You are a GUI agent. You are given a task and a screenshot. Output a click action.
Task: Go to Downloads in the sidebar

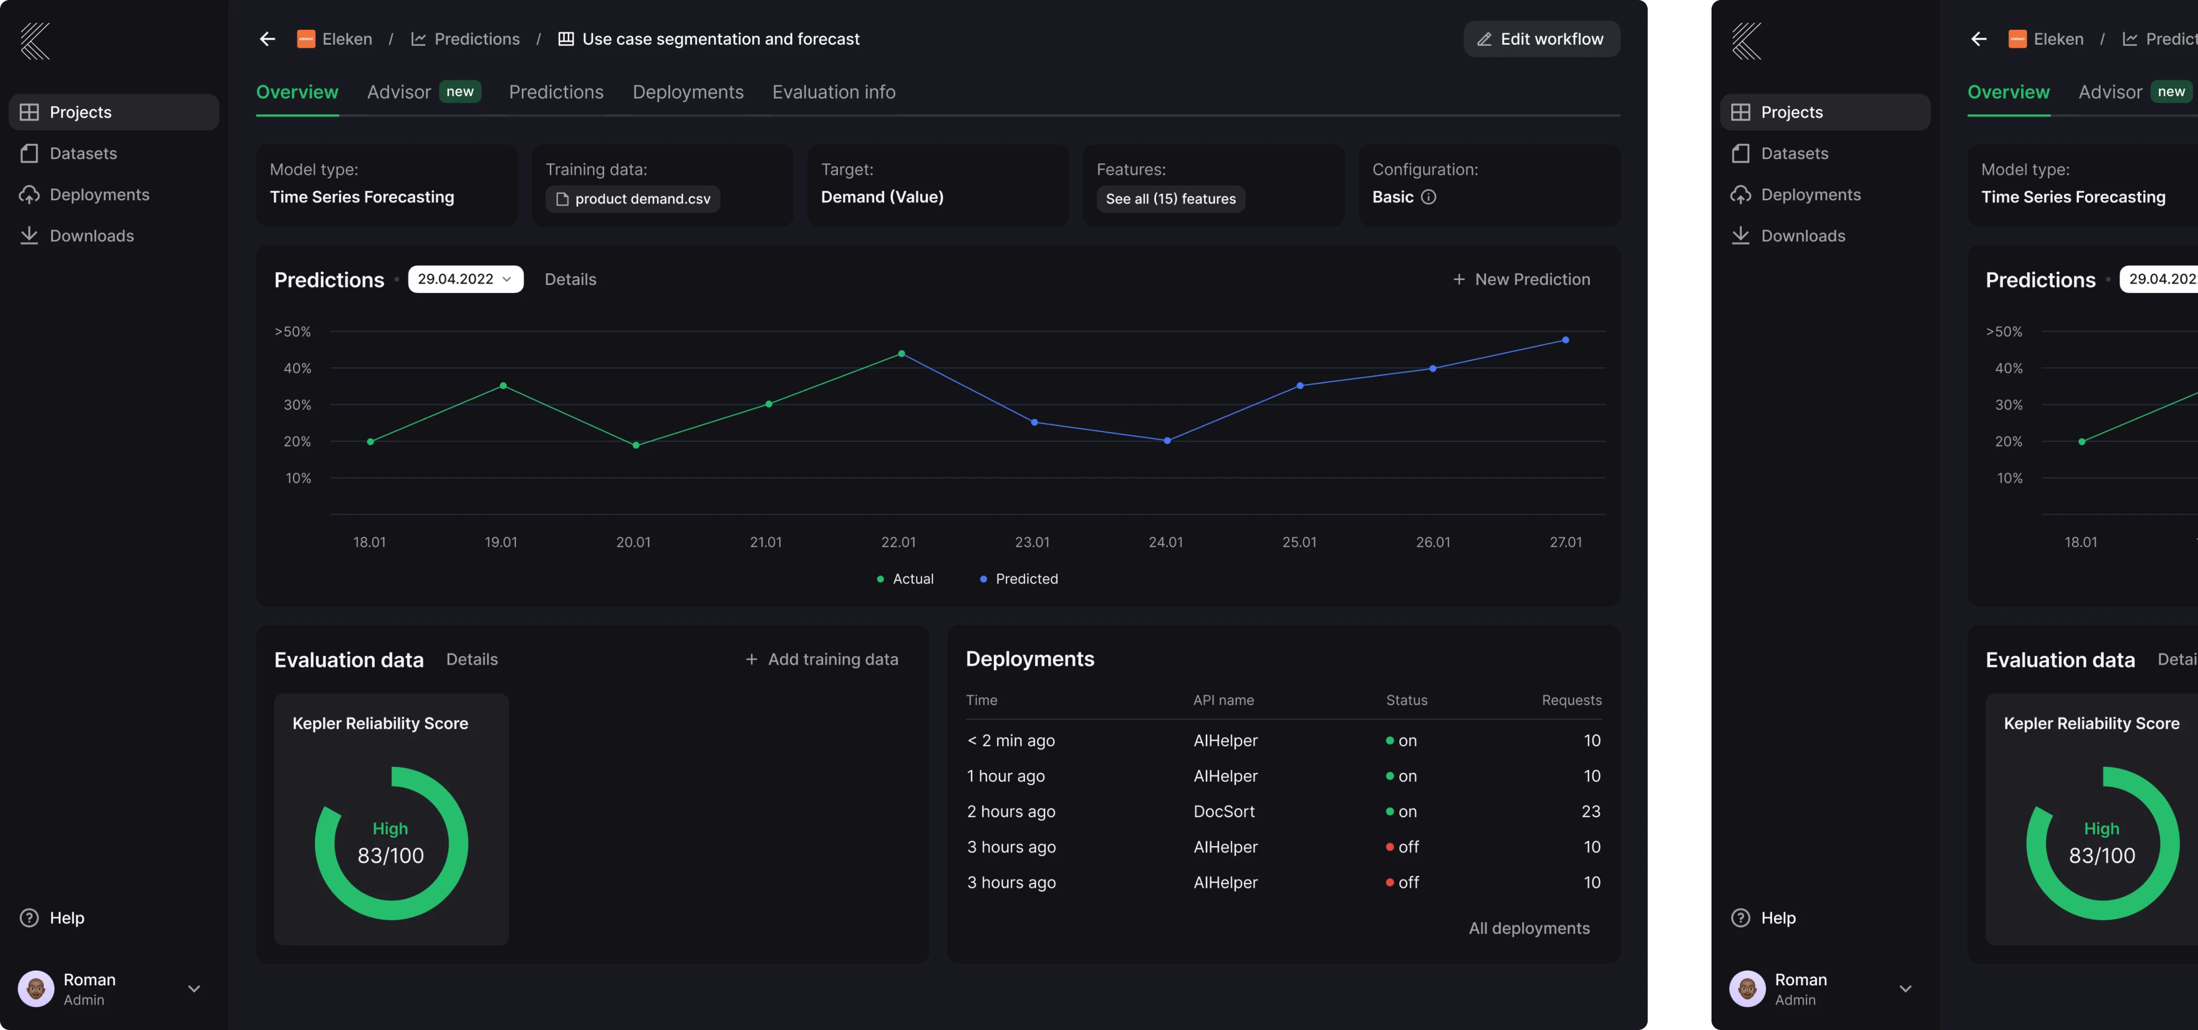tap(91, 236)
